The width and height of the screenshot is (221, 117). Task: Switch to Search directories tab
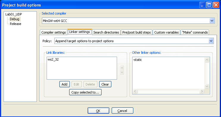click(x=106, y=32)
